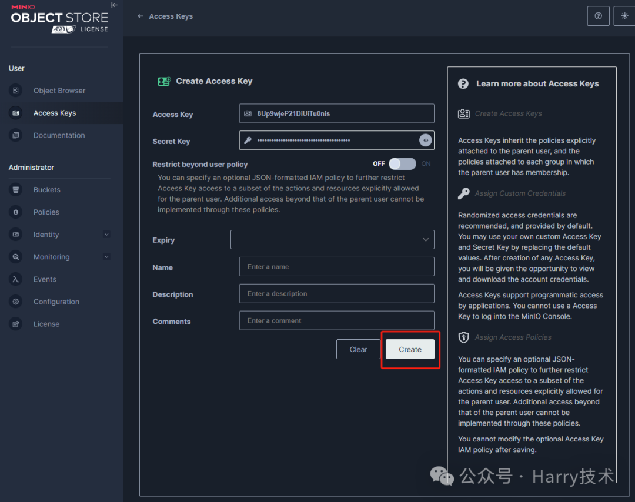Click the Configuration gear icon
Viewport: 635px width, 502px height.
[16, 302]
